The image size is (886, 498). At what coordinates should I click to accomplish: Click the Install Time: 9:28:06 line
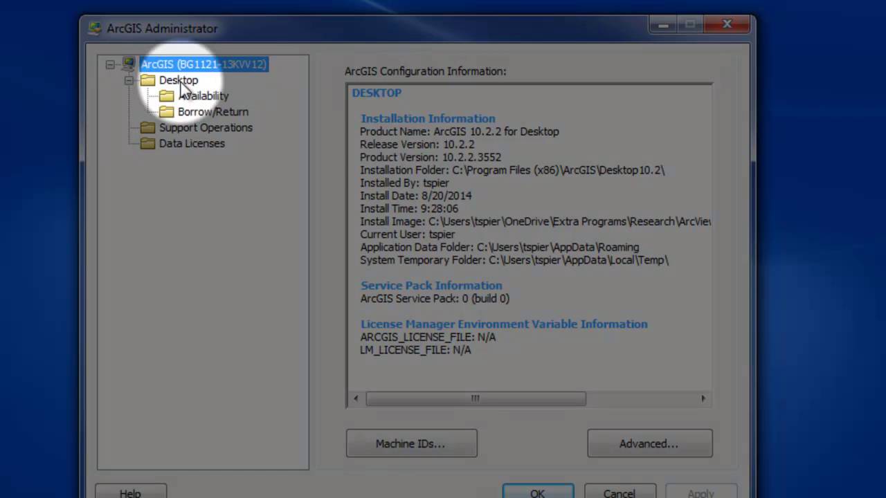(409, 209)
